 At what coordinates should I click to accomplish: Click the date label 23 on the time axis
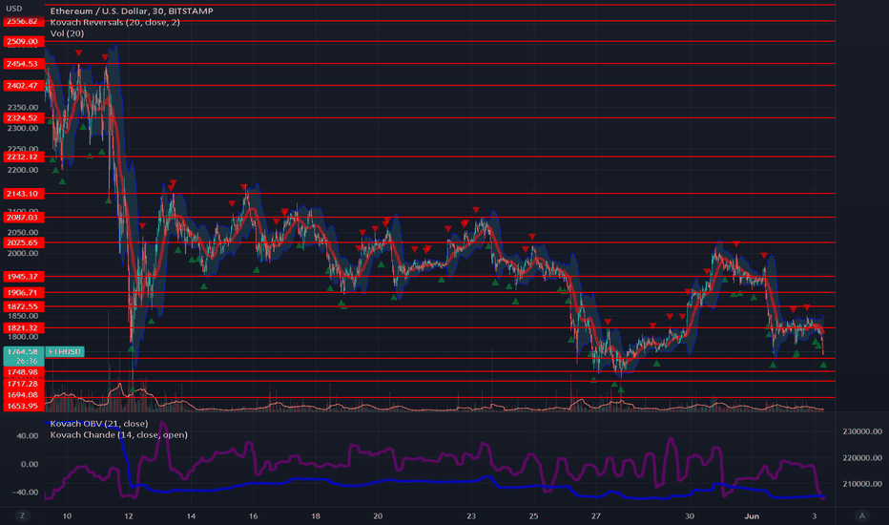tap(471, 515)
